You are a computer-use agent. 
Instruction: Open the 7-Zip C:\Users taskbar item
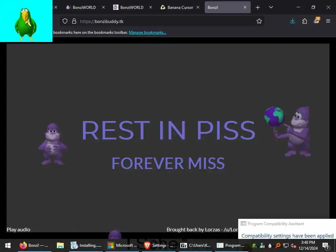tap(196, 245)
